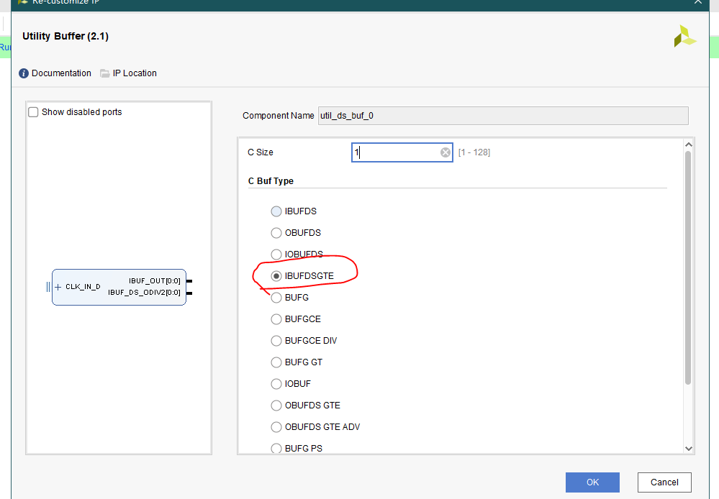Click the Xilinx logo

tap(684, 35)
